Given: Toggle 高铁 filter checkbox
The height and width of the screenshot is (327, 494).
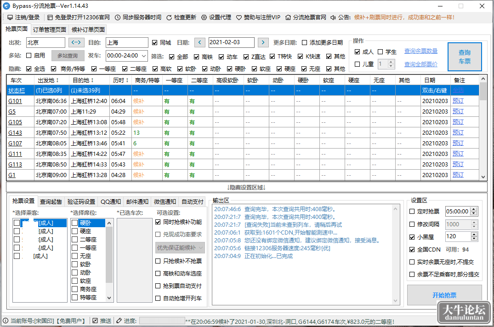Looking at the screenshot, I should tap(197, 57).
